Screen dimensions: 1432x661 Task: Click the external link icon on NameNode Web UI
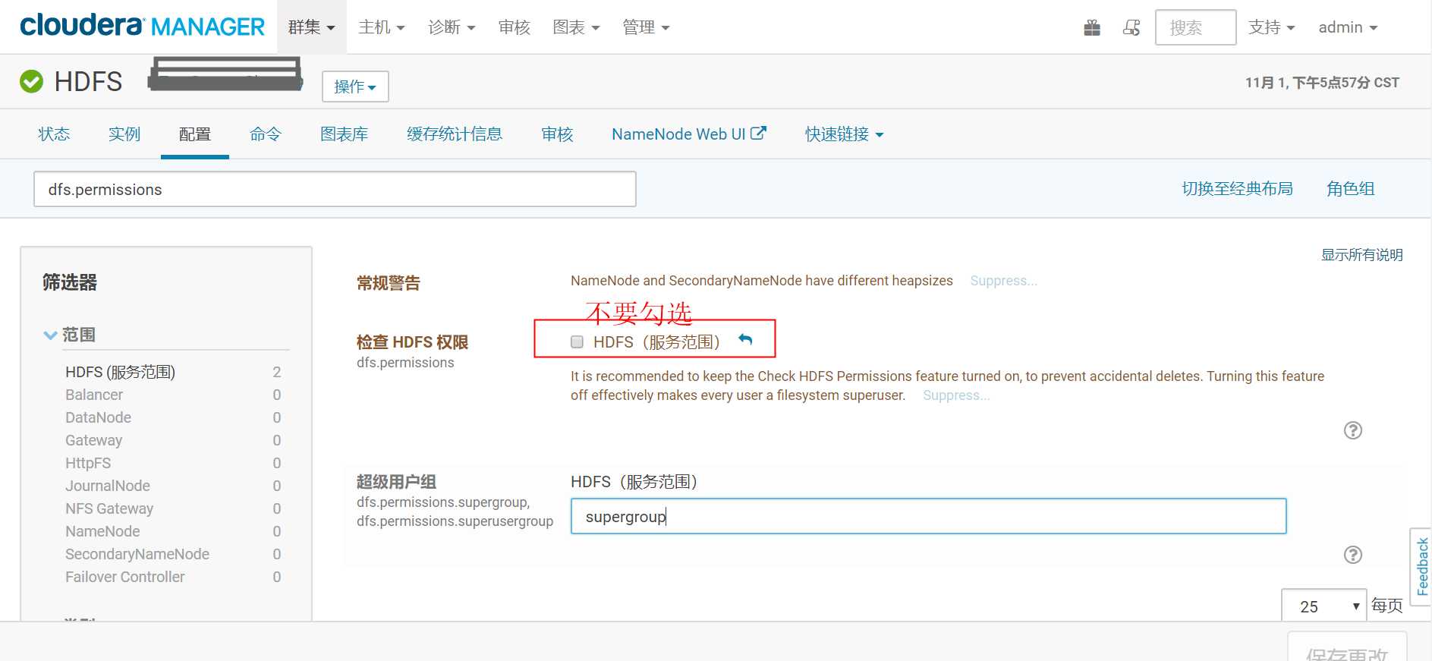tap(758, 133)
